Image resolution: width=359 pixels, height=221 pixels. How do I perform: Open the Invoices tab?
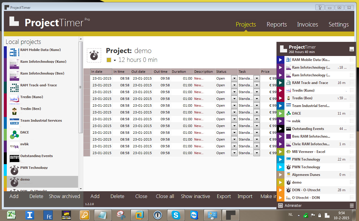[307, 24]
